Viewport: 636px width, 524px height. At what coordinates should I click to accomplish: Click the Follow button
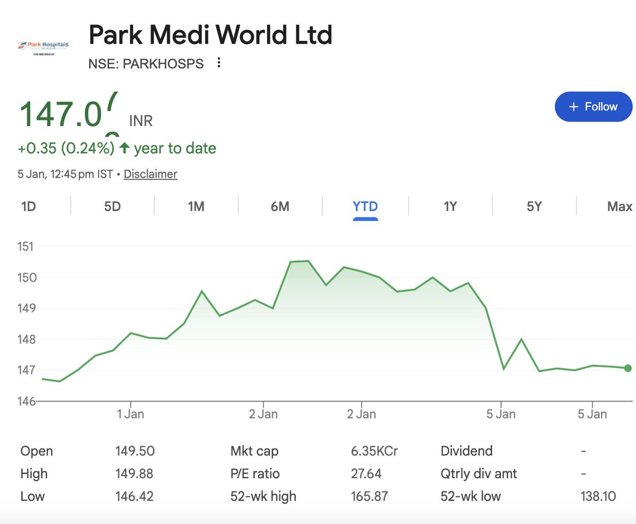[594, 107]
